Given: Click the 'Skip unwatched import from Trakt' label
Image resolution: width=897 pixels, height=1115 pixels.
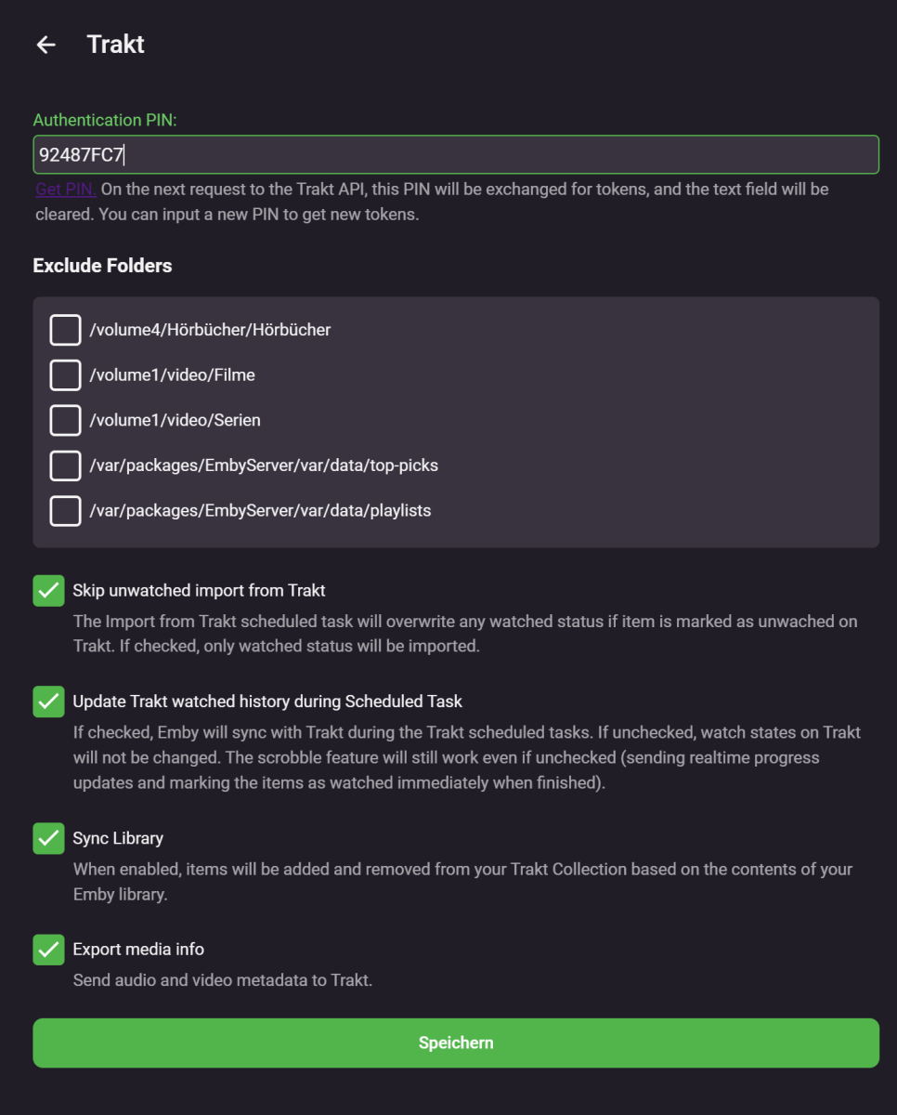Looking at the screenshot, I should [x=199, y=590].
